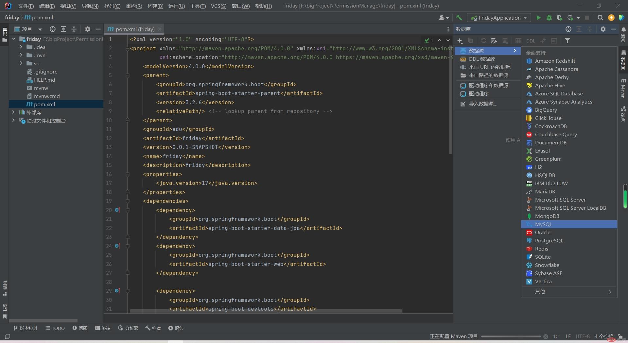
Task: Open the 文件(F) menu
Action: pos(26,6)
